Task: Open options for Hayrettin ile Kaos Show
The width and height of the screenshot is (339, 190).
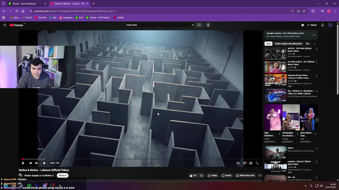Action: click(x=316, y=76)
